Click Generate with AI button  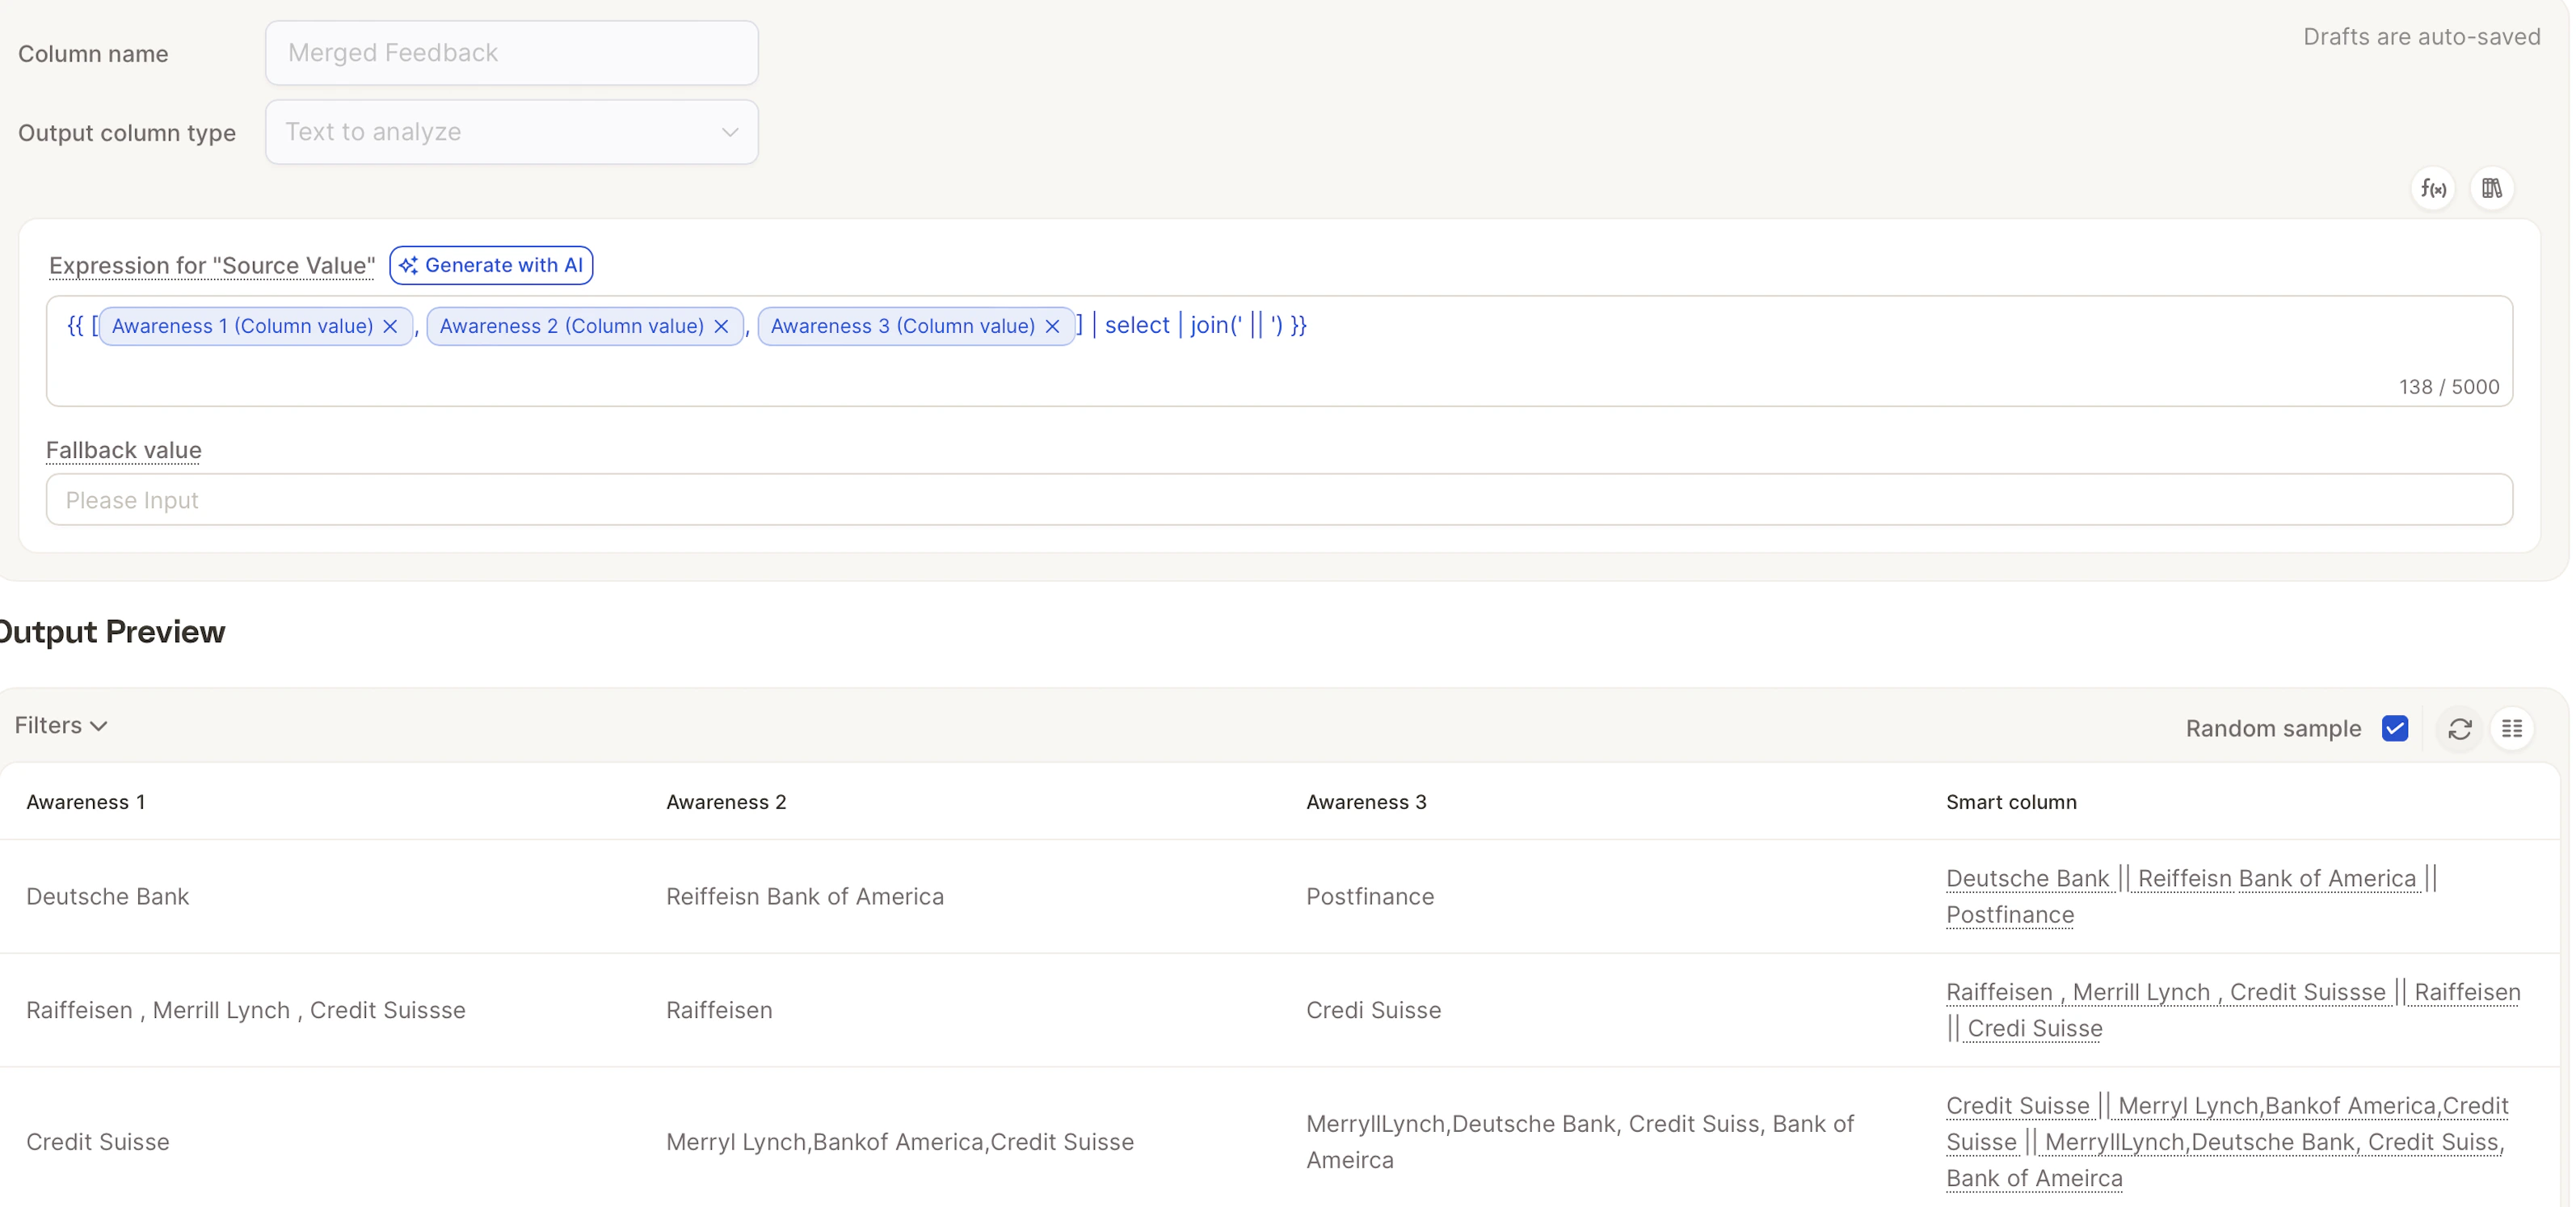click(x=491, y=265)
